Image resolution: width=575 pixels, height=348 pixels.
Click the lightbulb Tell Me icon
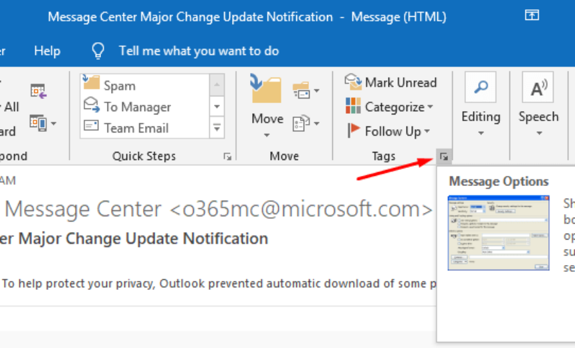[98, 51]
